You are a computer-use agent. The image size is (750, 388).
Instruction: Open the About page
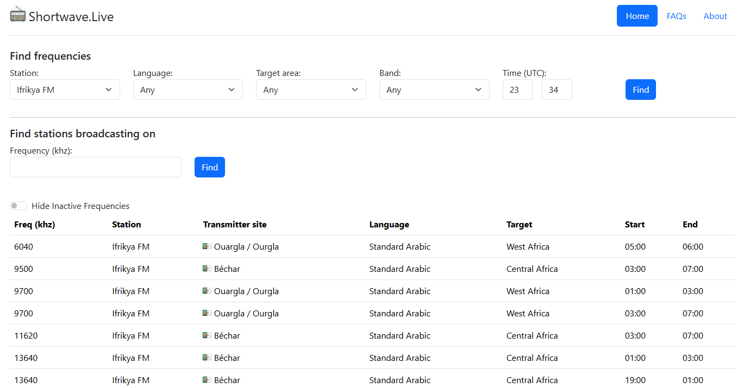(x=715, y=16)
